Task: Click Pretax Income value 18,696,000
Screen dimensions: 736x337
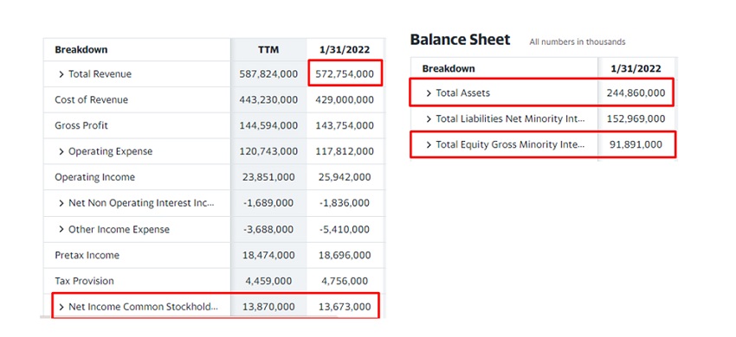Action: coord(345,255)
